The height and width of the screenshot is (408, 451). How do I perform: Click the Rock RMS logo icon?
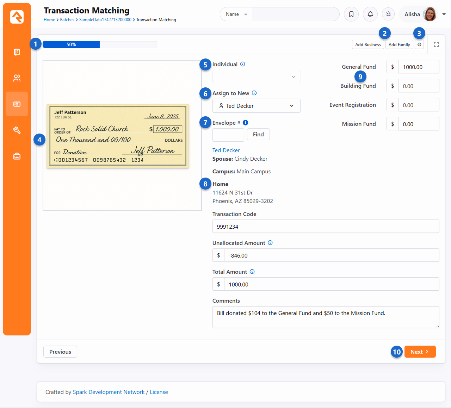pos(17,17)
